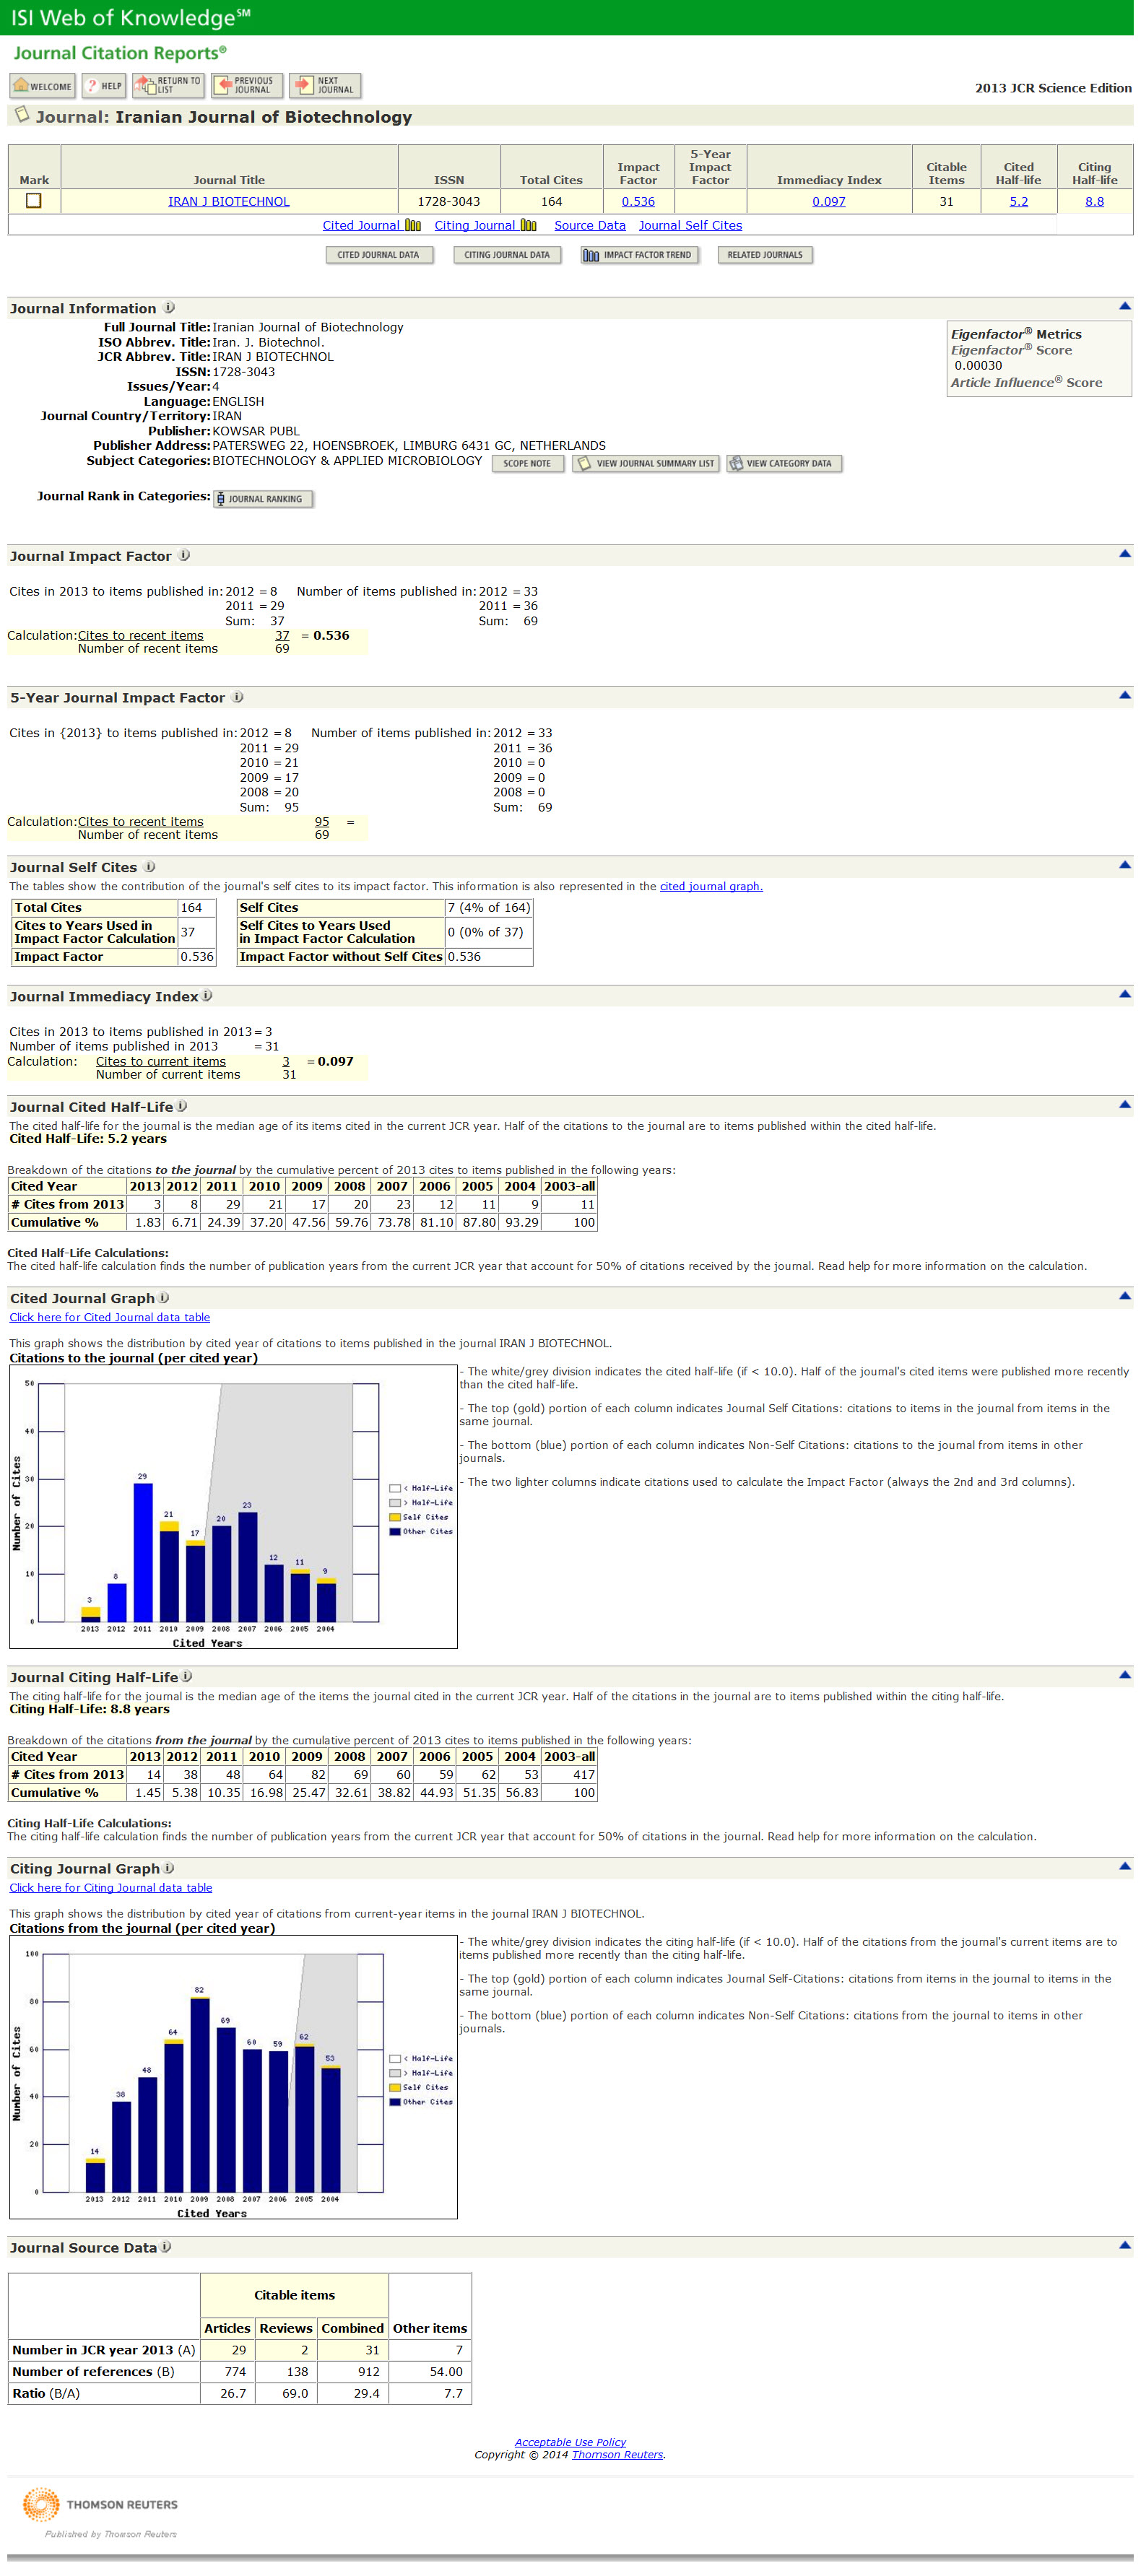Screen dimensions: 1141x2576
Task: Open View Journal Summary List
Action: (646, 464)
